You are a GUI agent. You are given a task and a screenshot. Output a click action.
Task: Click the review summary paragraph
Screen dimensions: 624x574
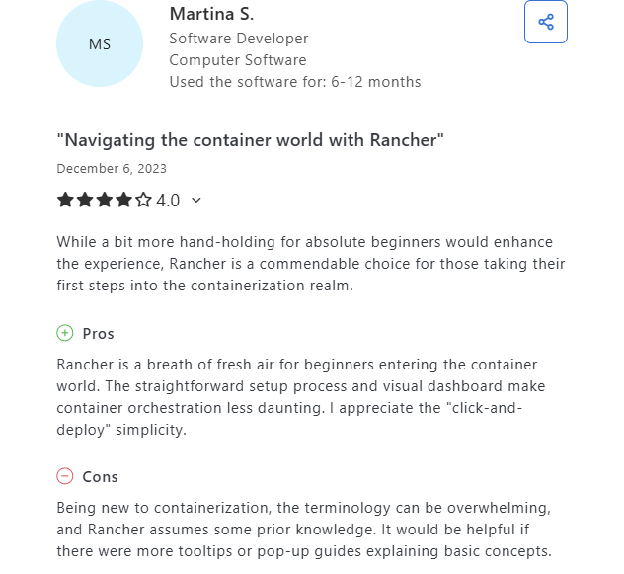311,264
